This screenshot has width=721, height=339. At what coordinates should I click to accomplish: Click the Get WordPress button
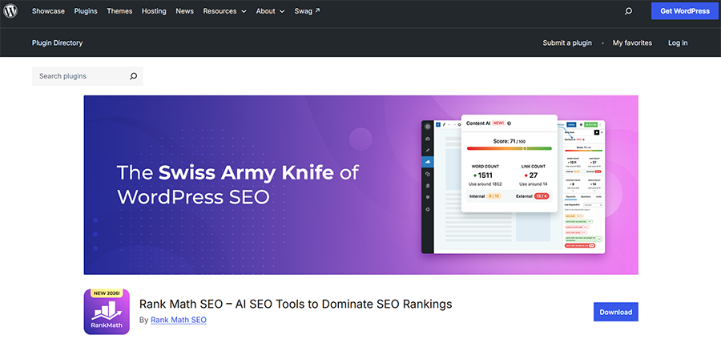(685, 11)
